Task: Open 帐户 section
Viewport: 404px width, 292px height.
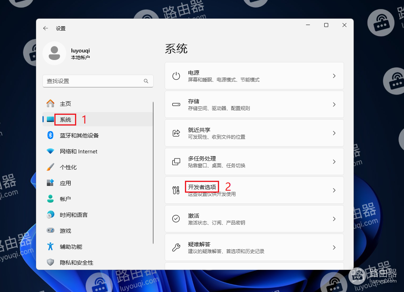Action: (x=98, y=199)
